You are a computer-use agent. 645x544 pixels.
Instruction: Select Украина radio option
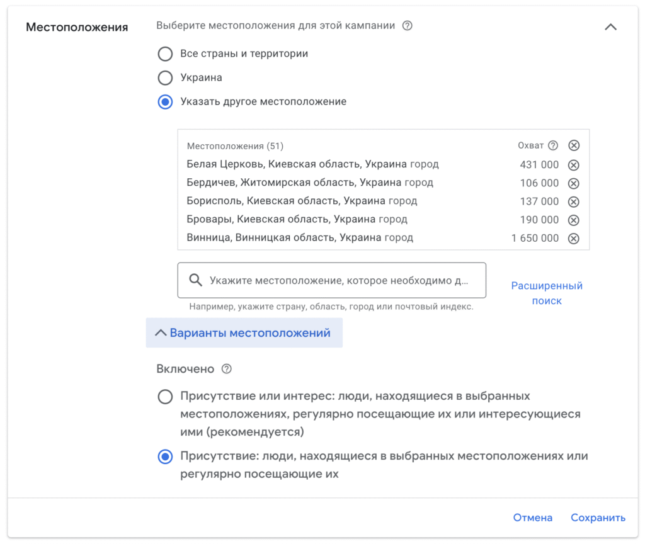coord(165,78)
